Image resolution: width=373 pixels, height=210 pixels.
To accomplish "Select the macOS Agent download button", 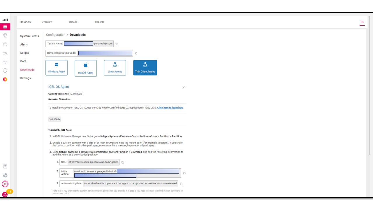I will pyautogui.click(x=86, y=68).
